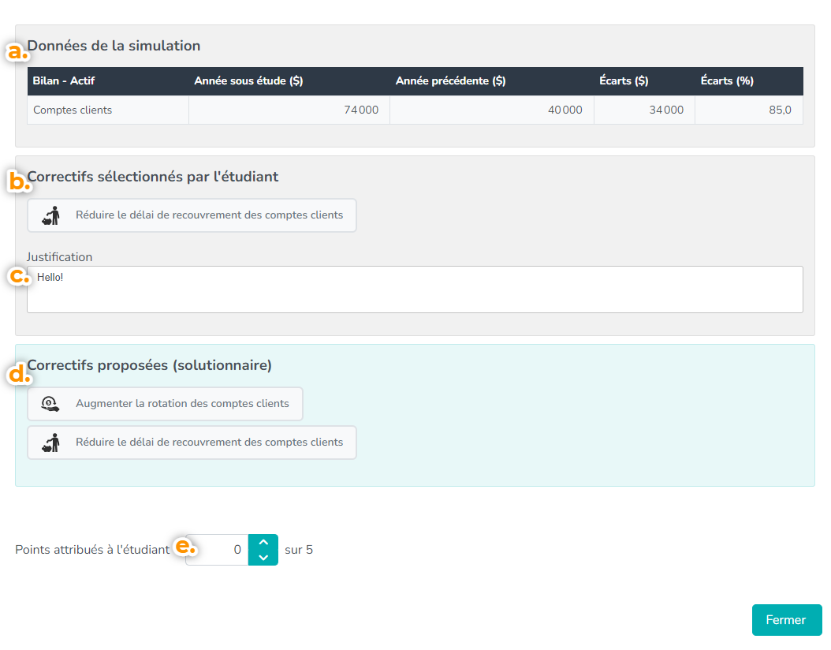Click the 34 000 écarts cell

644,110
